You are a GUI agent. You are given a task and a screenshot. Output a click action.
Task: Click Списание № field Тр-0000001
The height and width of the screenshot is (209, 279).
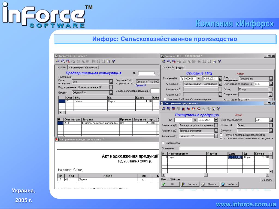coord(188,79)
